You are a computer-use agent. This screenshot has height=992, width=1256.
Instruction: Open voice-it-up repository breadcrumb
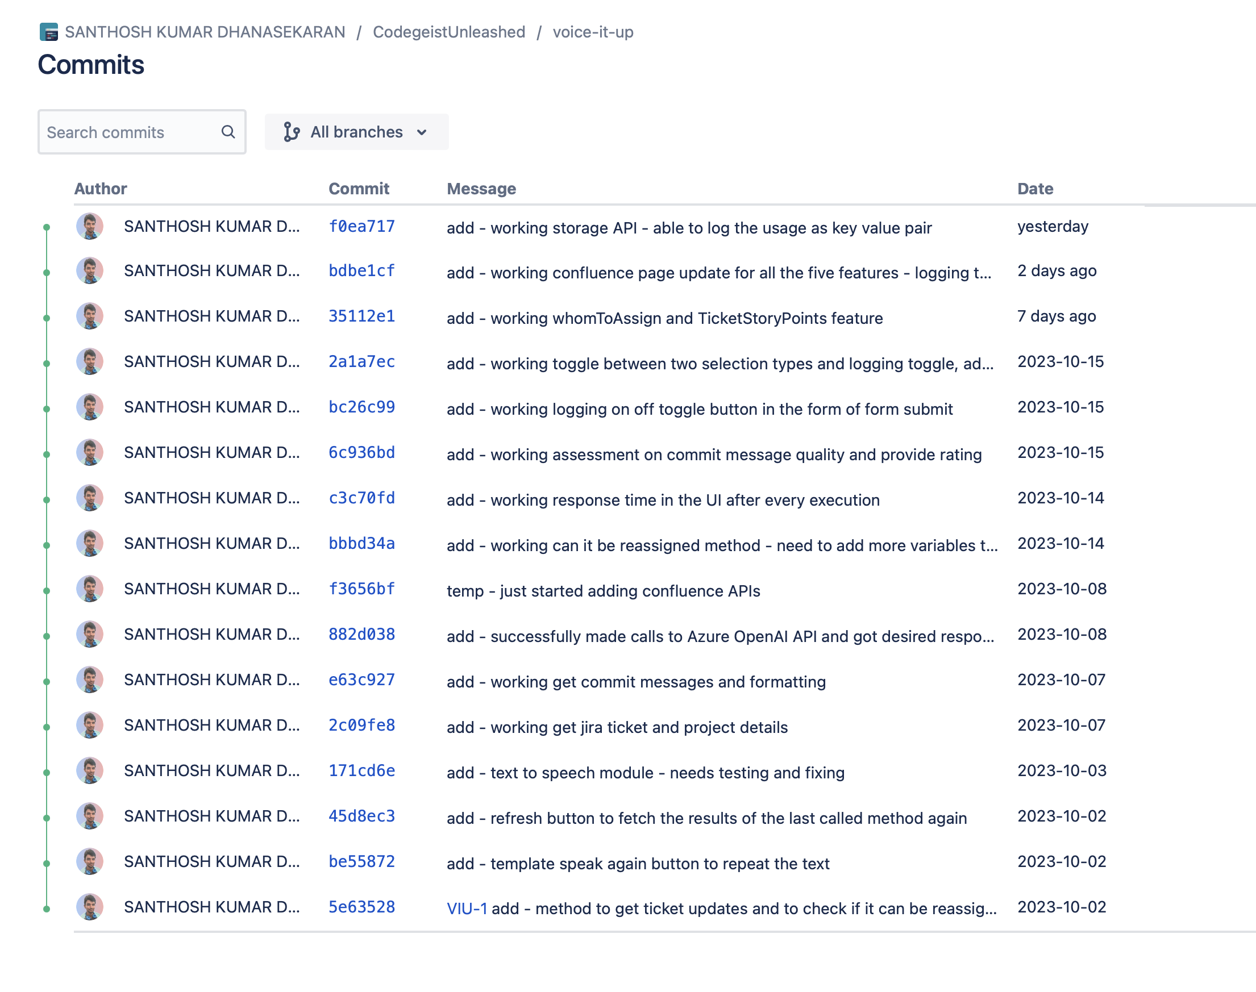point(593,32)
